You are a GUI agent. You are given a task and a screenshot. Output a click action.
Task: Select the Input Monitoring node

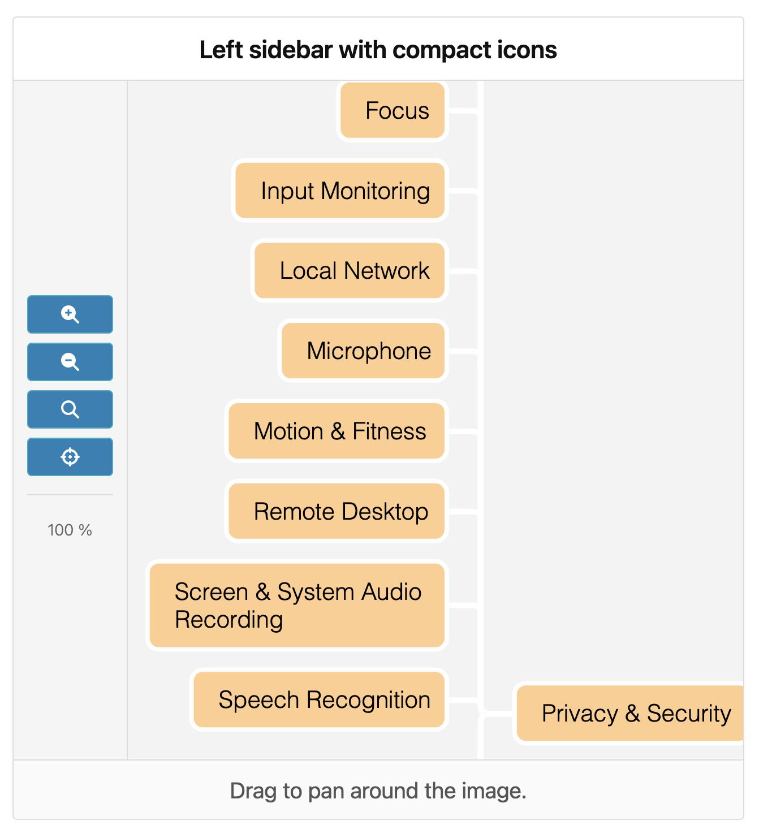click(x=340, y=191)
